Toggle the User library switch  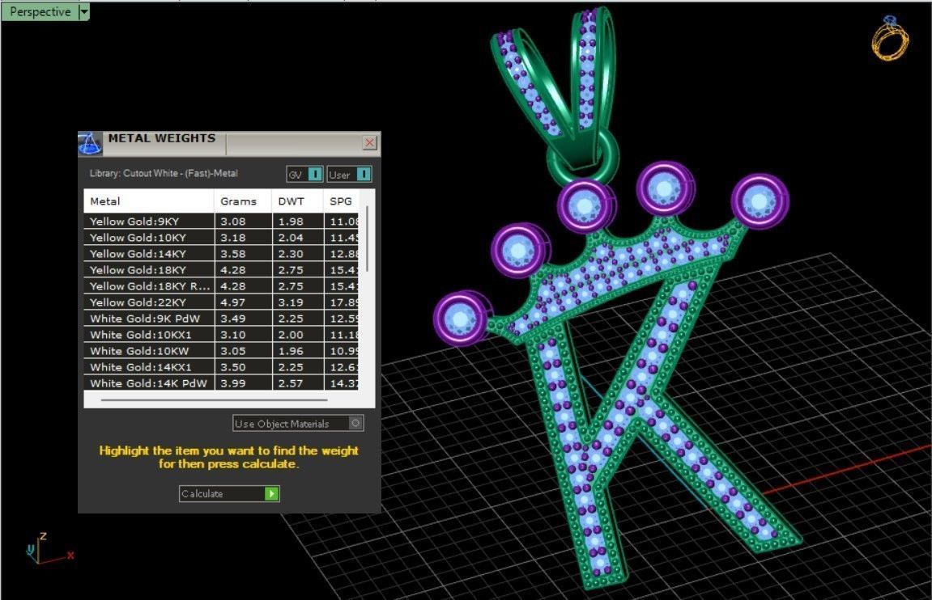point(350,175)
